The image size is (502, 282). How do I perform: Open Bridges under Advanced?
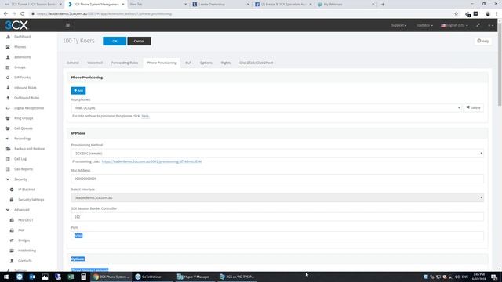24,240
